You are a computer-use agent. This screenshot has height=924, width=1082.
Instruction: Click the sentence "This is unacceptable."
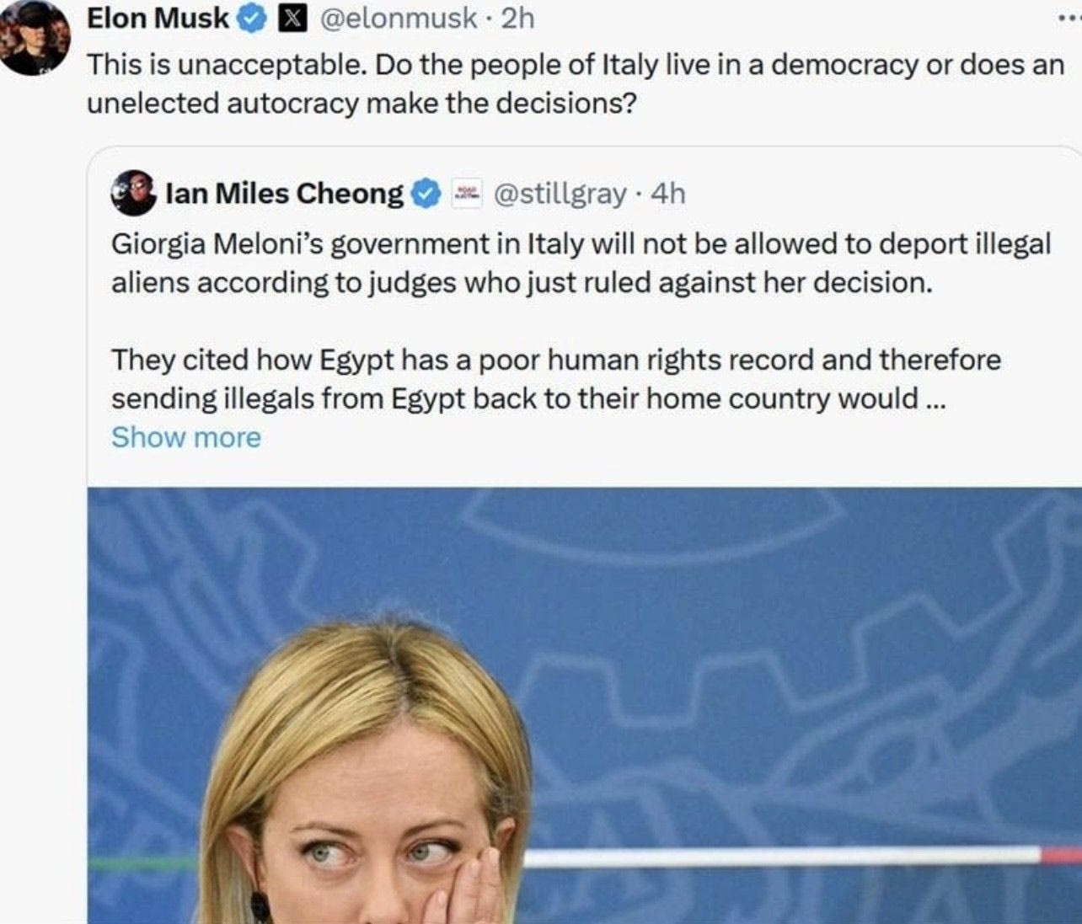coord(227,64)
